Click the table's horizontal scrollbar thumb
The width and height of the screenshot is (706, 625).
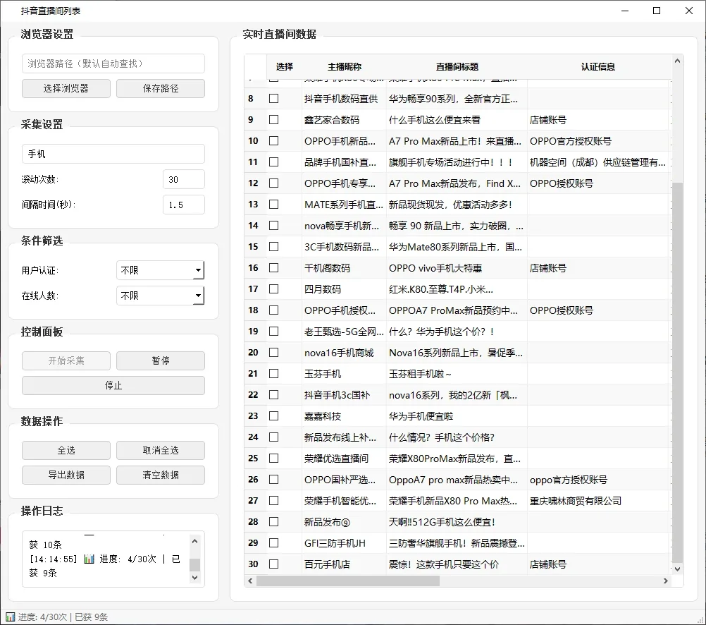[x=348, y=581]
